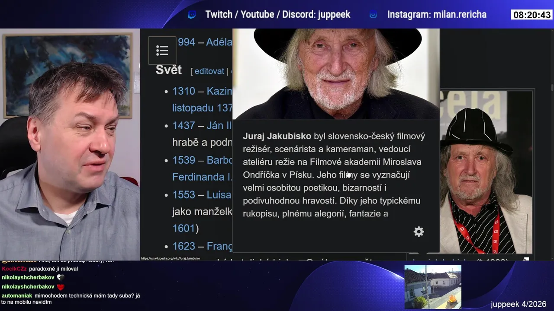The height and width of the screenshot is (311, 554).
Task: Open the hover preview settings gear
Action: [419, 232]
